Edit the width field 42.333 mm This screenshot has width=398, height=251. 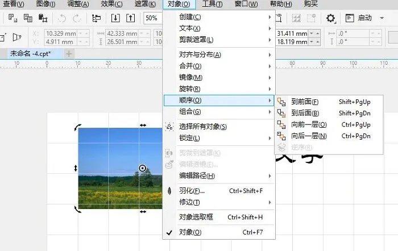pyautogui.click(x=122, y=34)
